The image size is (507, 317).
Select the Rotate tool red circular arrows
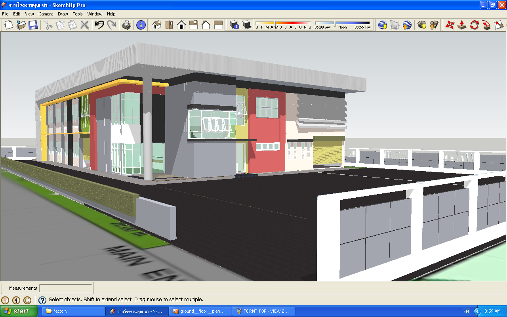point(474,25)
